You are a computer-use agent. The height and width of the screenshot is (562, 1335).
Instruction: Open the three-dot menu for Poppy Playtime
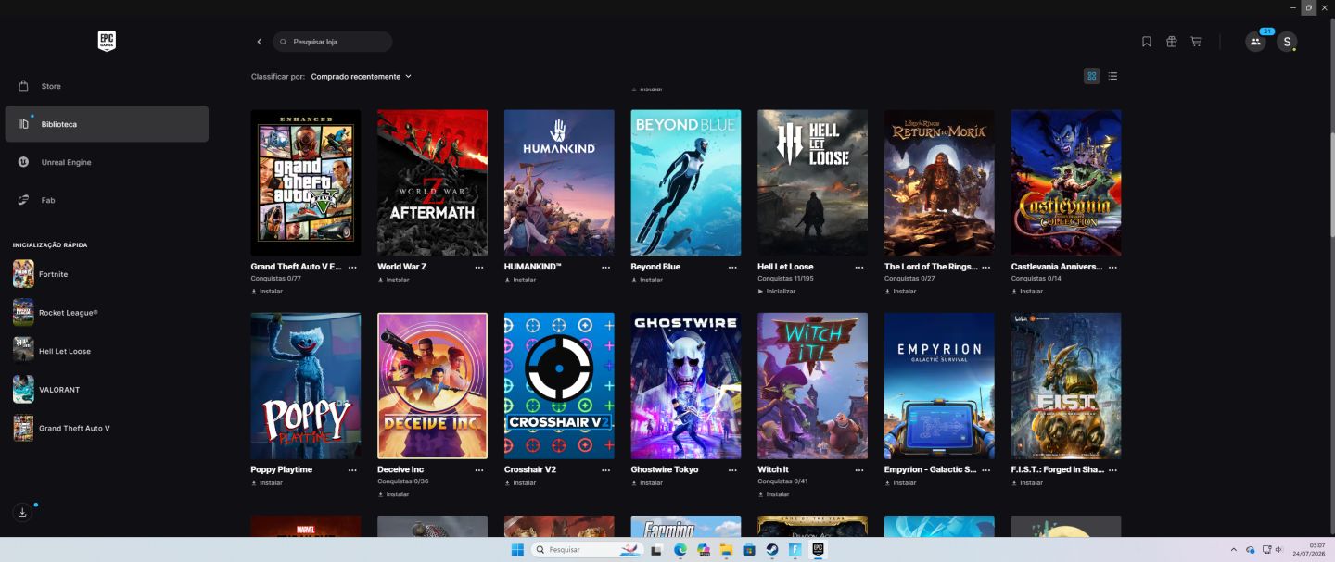[352, 470]
